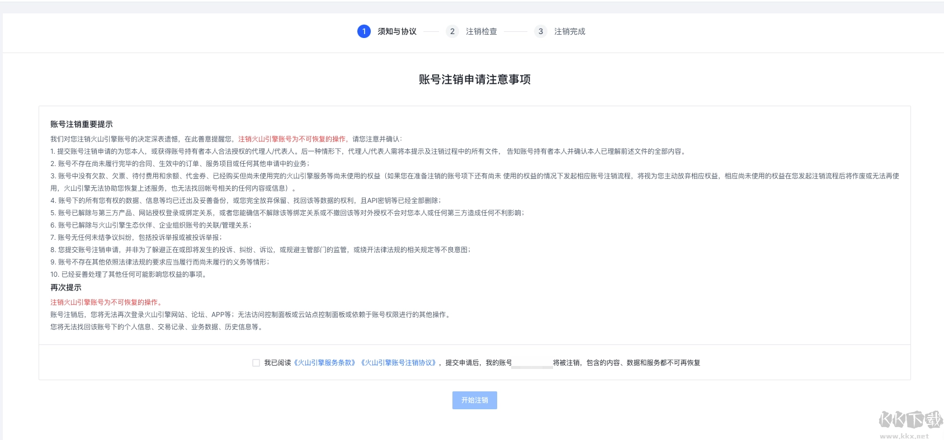Click the step 2 number circle

click(x=452, y=31)
